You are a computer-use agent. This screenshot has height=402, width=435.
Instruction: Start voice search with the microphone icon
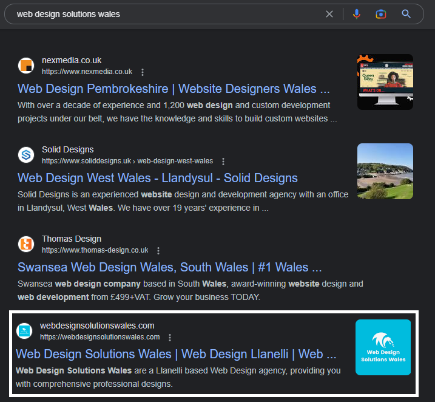tap(357, 14)
